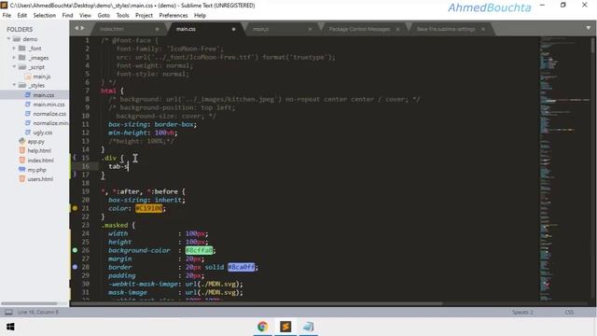Open the Windows Start menu

click(x=10, y=327)
